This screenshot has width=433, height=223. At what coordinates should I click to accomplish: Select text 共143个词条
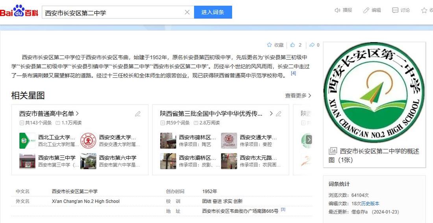click(x=39, y=123)
